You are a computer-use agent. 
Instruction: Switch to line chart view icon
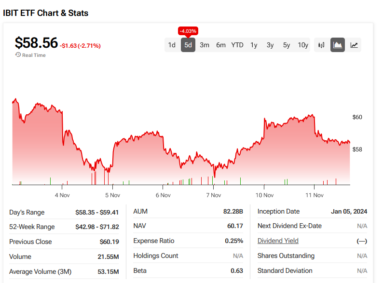coord(354,45)
